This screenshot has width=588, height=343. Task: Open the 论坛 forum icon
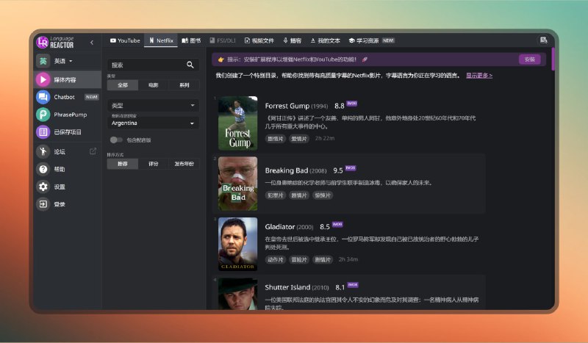coord(43,152)
